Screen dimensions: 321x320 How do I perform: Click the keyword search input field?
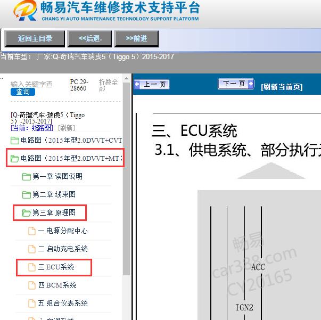(x=32, y=84)
